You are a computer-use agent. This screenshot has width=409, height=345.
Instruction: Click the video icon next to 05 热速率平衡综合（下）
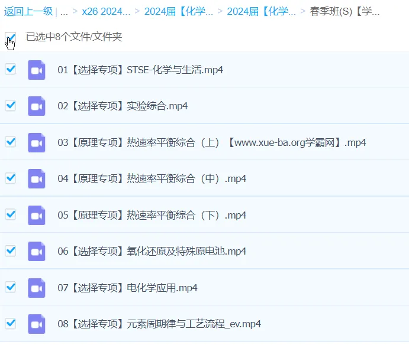coord(37,215)
